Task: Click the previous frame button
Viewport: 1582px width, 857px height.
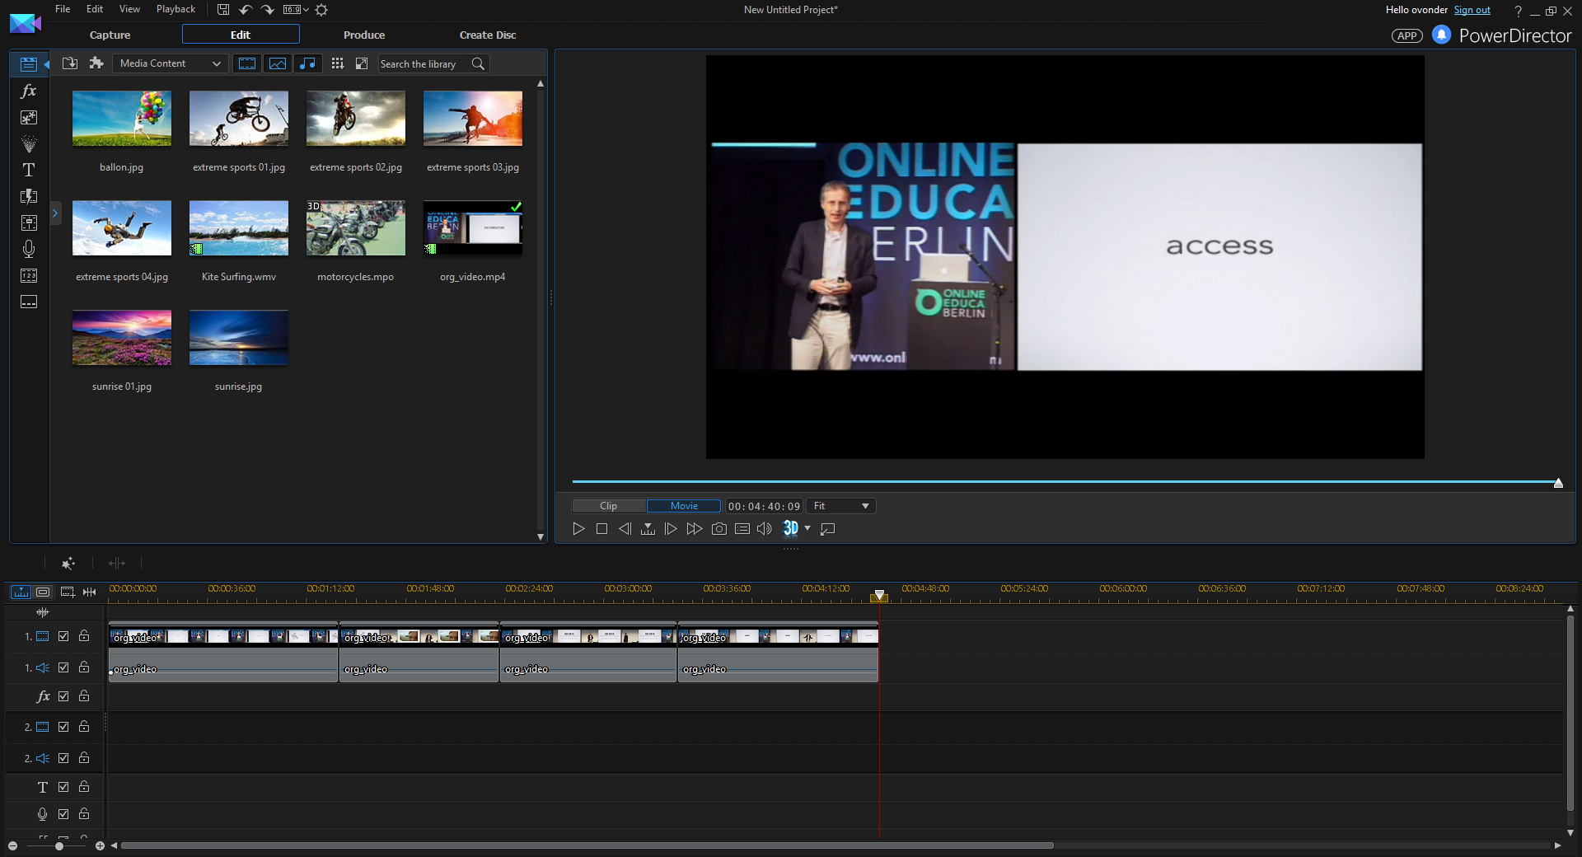Action: (625, 529)
